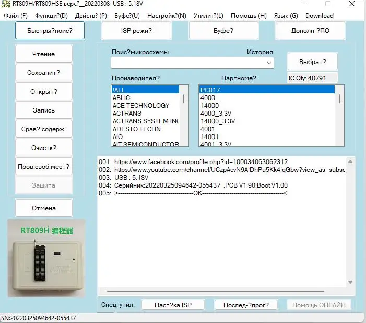The height and width of the screenshot is (323, 366).
Task: Click the log scroll down arrow
Action: 350,282
